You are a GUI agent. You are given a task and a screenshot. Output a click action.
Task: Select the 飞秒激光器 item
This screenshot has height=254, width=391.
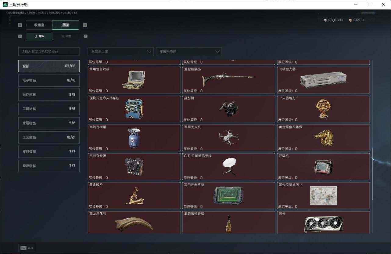coord(323,80)
